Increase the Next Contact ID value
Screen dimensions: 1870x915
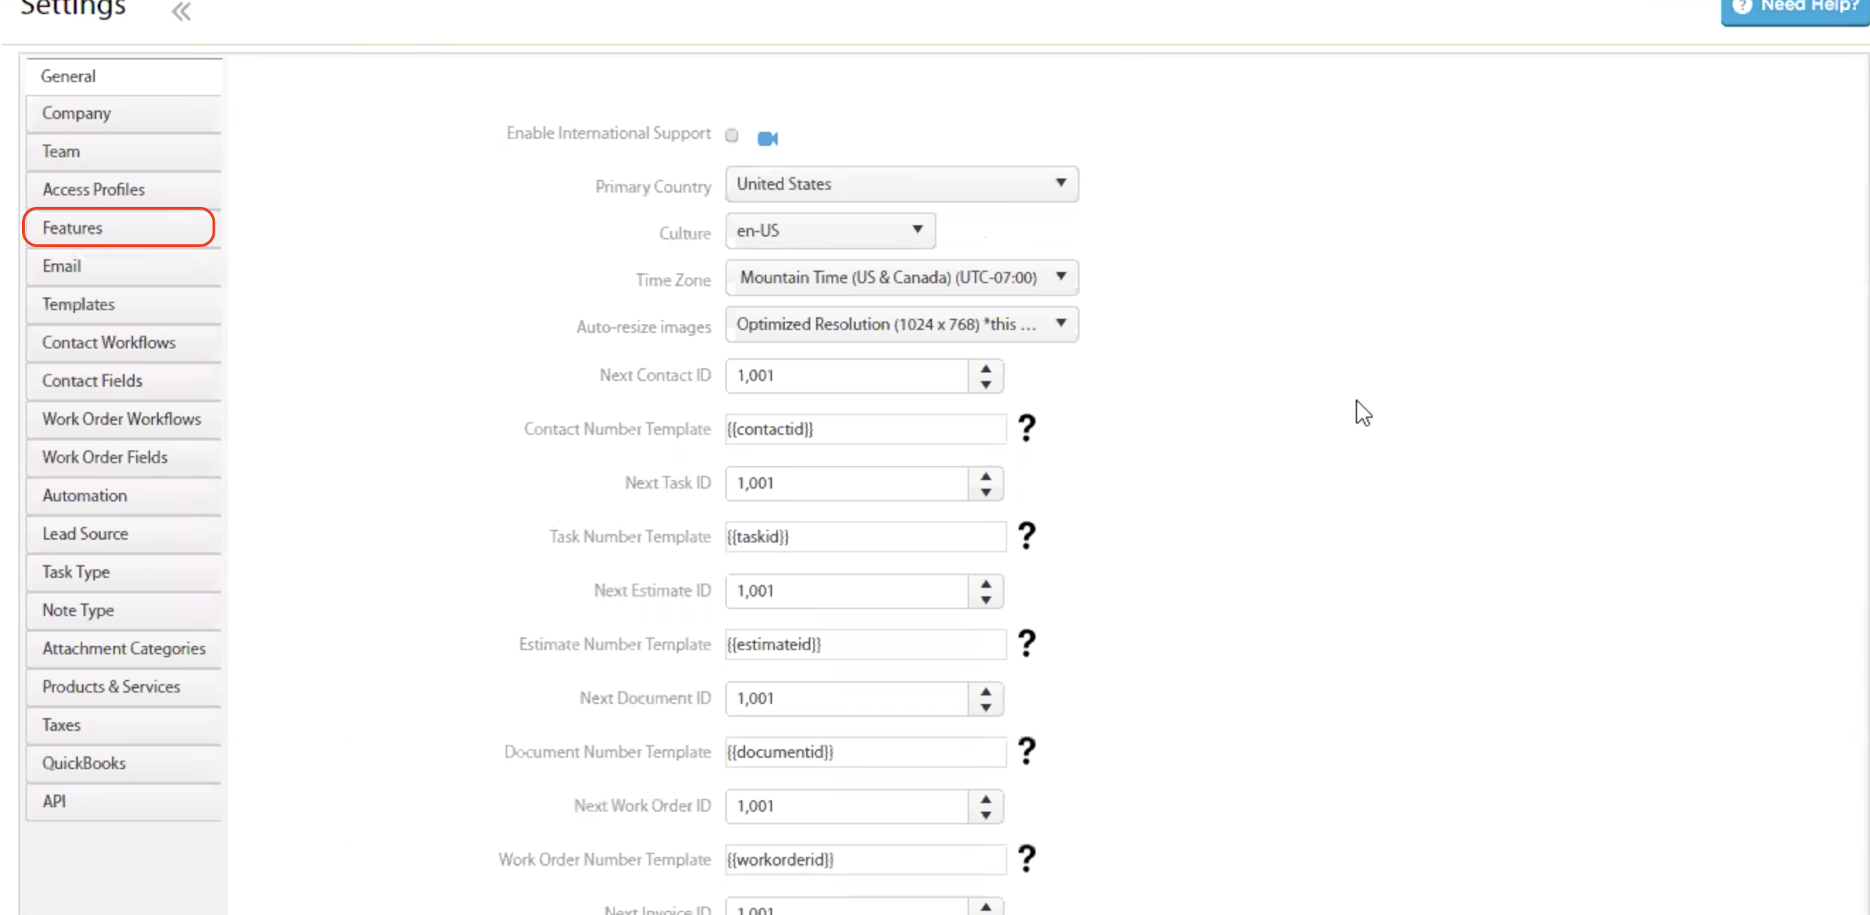point(985,368)
